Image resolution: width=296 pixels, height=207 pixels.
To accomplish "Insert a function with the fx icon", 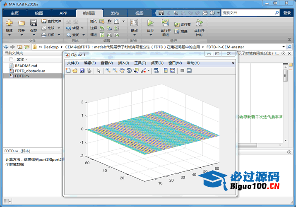I will point(109,21).
